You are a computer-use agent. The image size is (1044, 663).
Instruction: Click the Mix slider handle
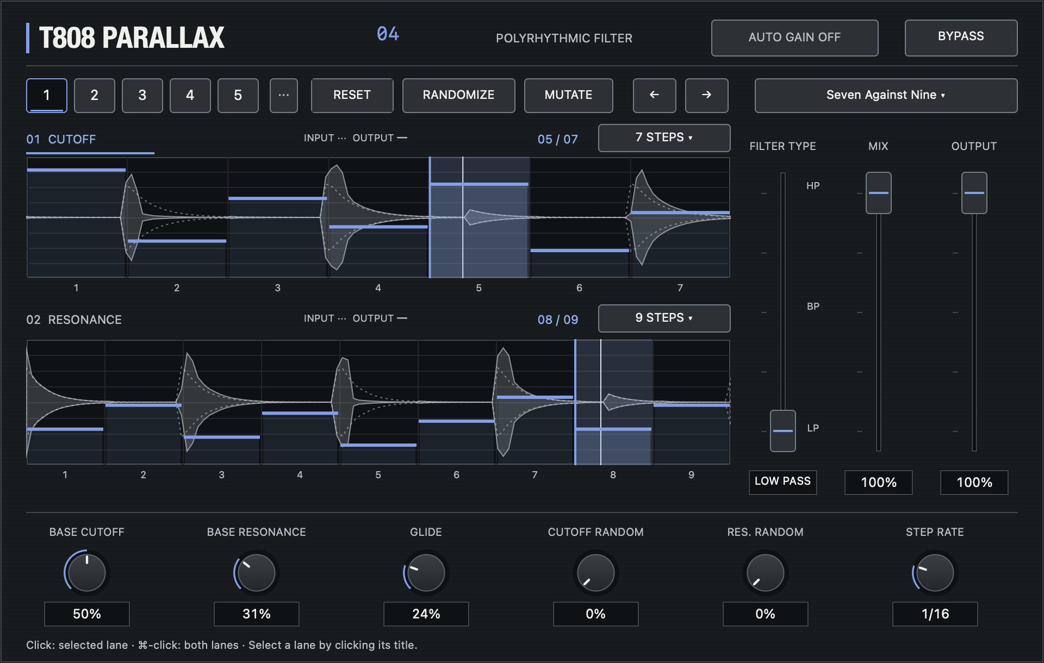pos(878,193)
